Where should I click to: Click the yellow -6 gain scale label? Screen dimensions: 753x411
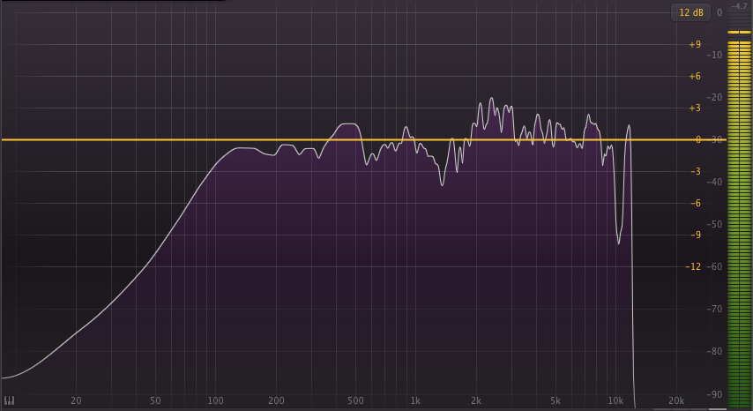click(x=696, y=203)
